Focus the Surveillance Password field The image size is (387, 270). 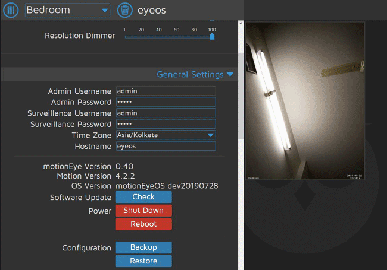(x=166, y=124)
